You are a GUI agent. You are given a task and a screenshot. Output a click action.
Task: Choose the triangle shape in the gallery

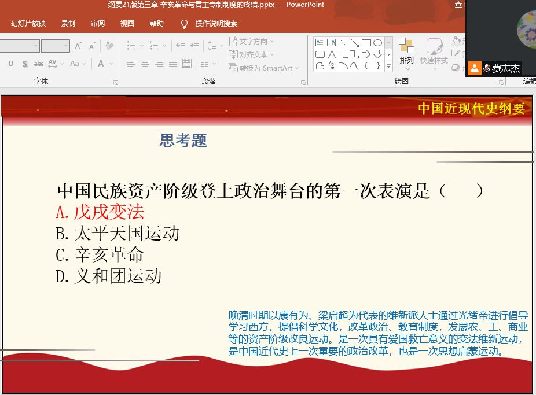(x=332, y=54)
